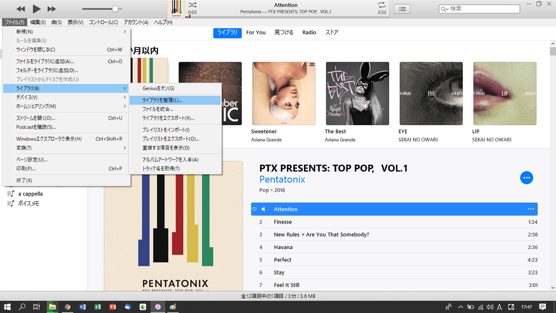Click the play button
This screenshot has height=313, width=556.
point(37,9)
